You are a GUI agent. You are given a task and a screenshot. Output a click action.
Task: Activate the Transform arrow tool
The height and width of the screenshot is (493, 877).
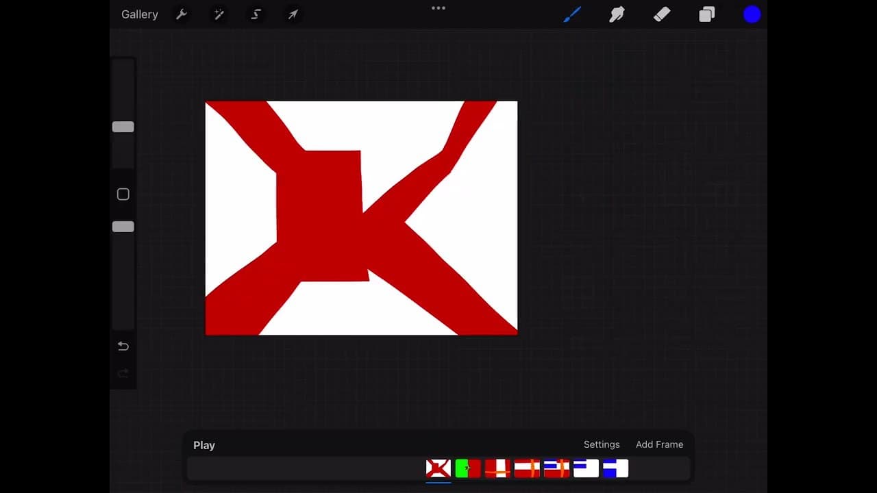coord(293,14)
